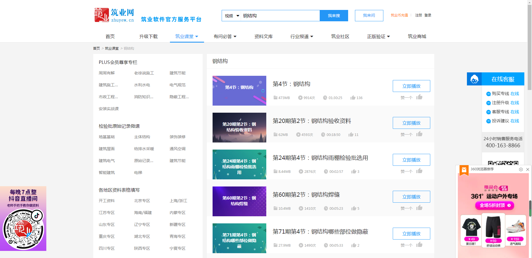Viewport: 532px width, 258px height.
Task: Open the 筑业商城 navigation tab
Action: [417, 36]
